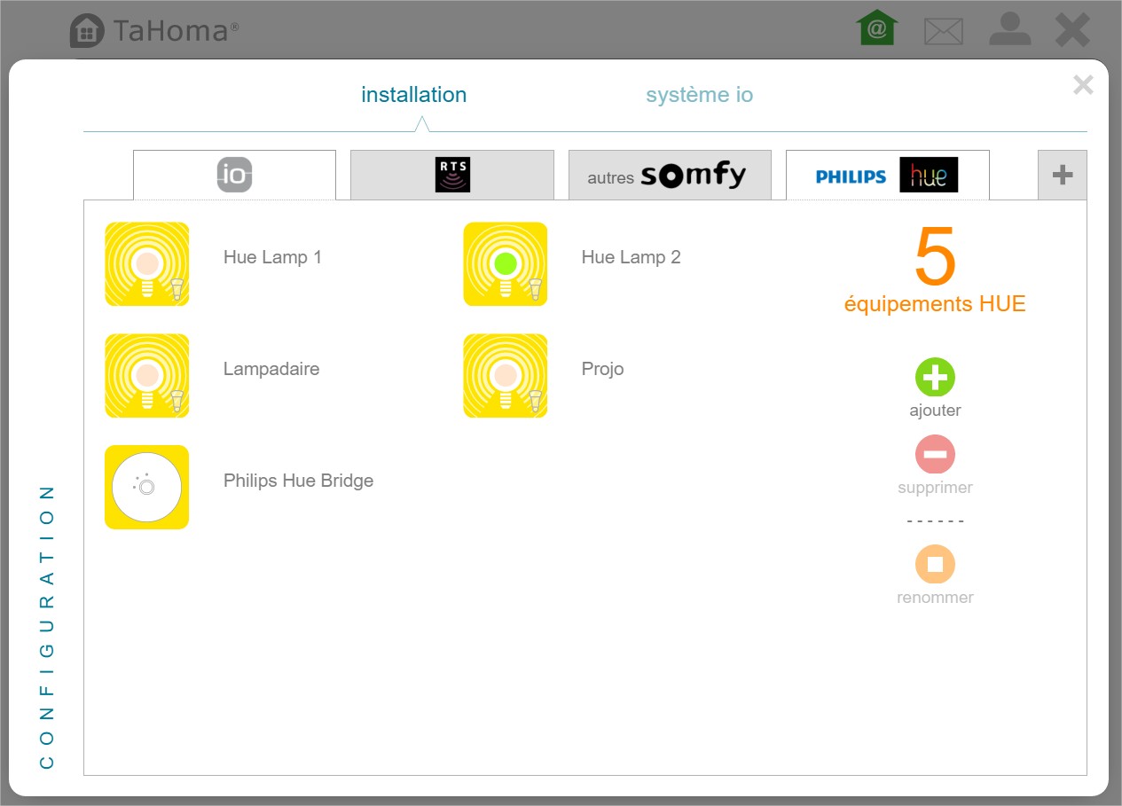Choose the Projo lamp icon

click(505, 376)
